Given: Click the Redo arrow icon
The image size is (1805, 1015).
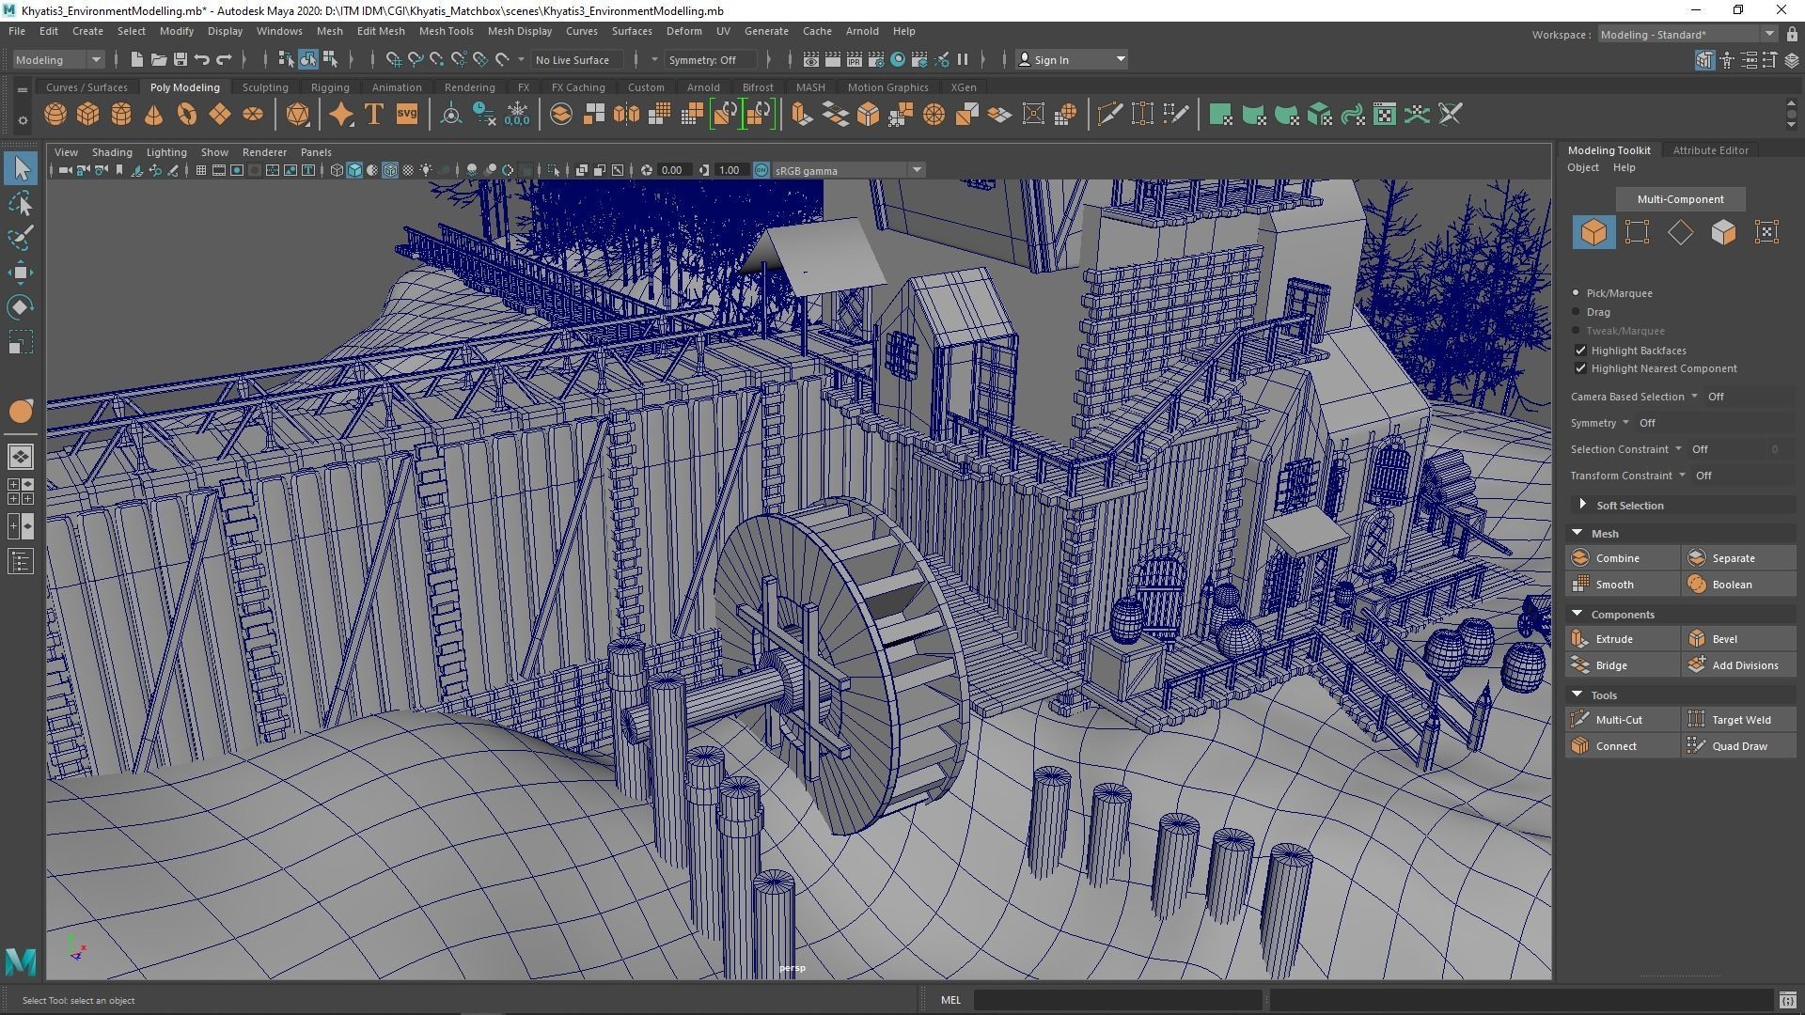Looking at the screenshot, I should pos(224,59).
